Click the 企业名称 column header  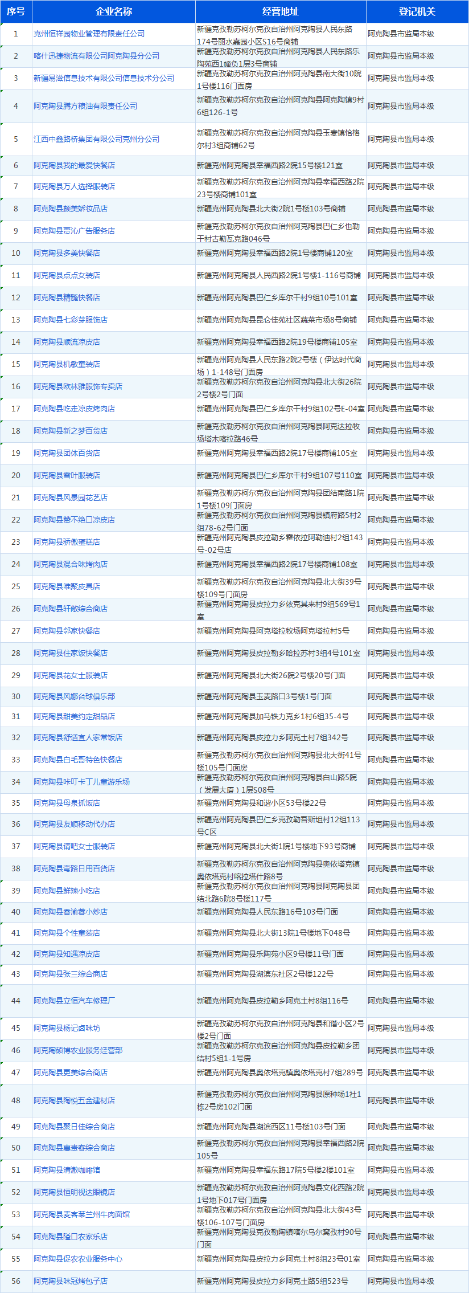tap(114, 11)
